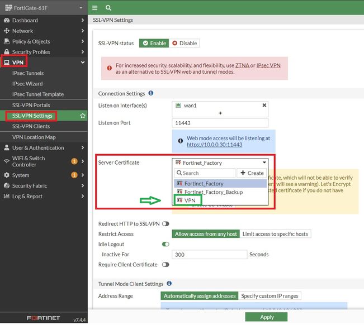Viewport: 364px width, 325px height.
Task: Click Connection Settings info icon
Action: [151, 93]
